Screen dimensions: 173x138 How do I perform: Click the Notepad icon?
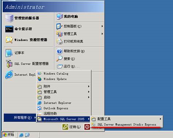[9, 53]
